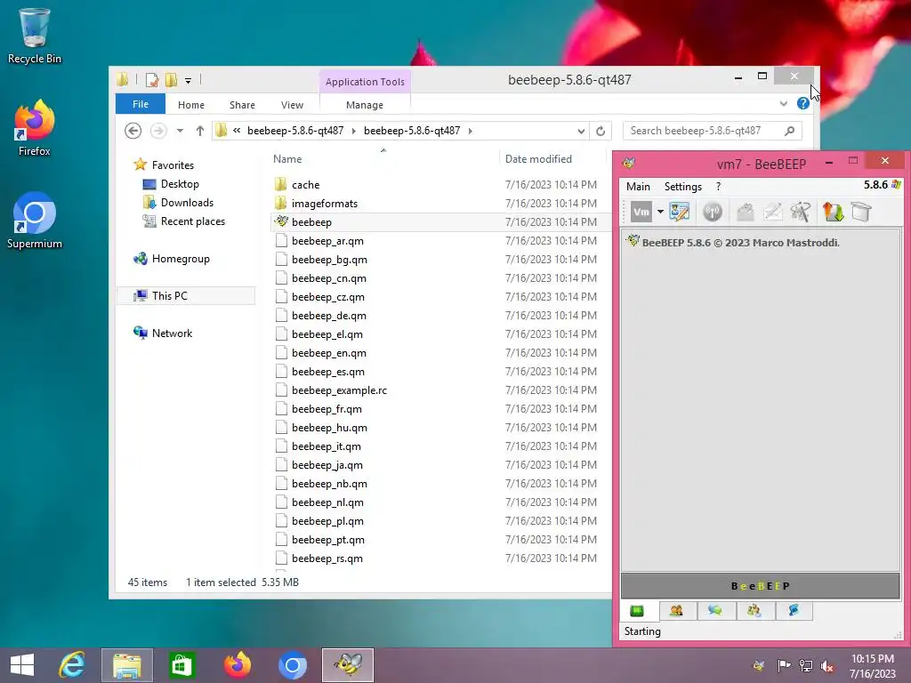Image resolution: width=911 pixels, height=683 pixels.
Task: Open the Share ribbon tab in Explorer
Action: coord(242,105)
